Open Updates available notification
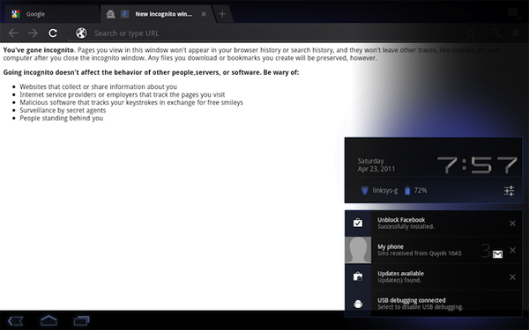Image resolution: width=529 pixels, height=330 pixels. coord(434,277)
